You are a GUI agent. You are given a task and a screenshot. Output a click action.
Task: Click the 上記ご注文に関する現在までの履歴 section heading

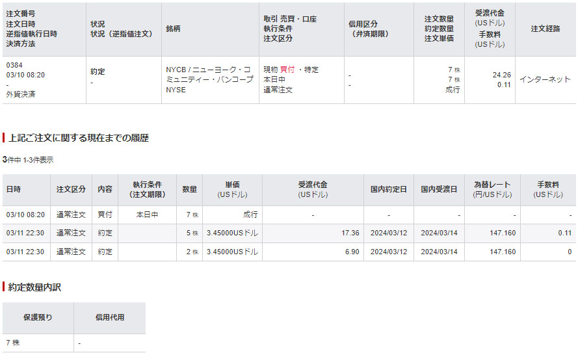[79, 138]
